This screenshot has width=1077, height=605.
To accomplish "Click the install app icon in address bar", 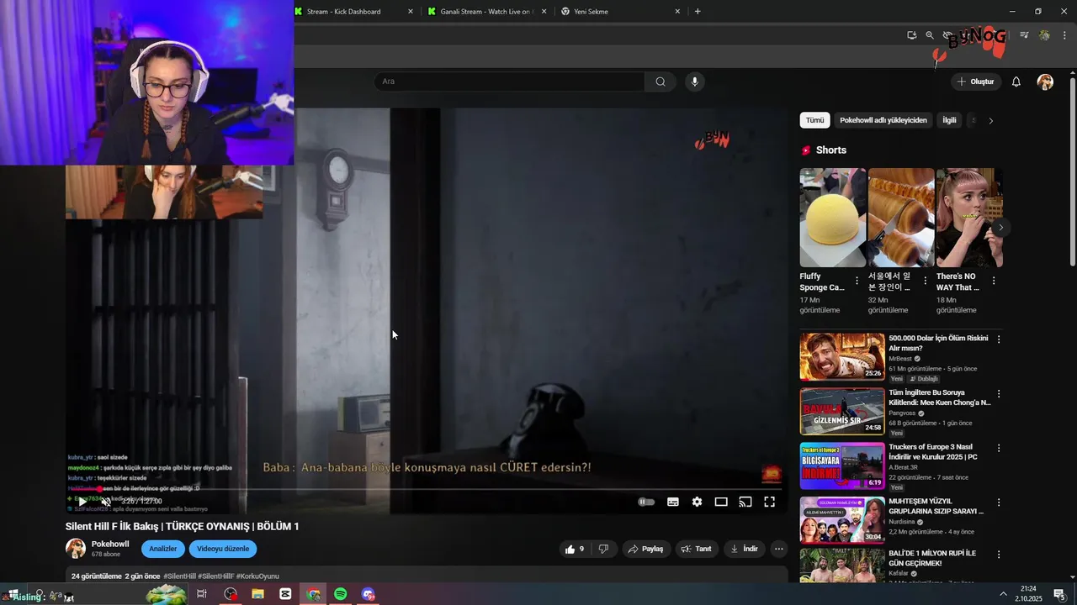I will point(912,35).
